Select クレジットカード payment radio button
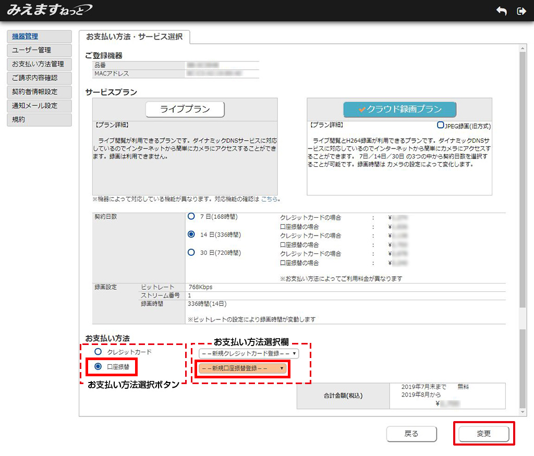This screenshot has height=456, width=534. [98, 352]
